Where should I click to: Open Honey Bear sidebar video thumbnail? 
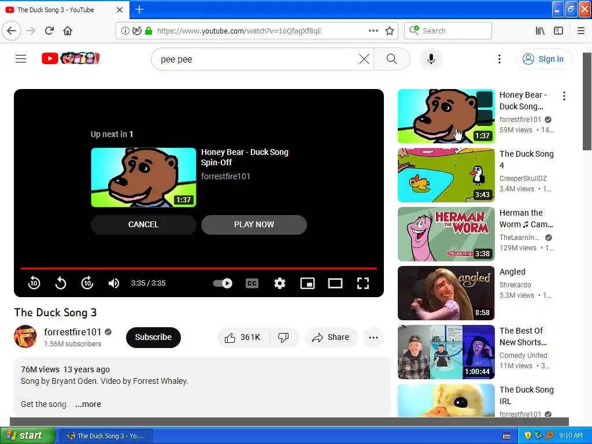[x=446, y=116]
